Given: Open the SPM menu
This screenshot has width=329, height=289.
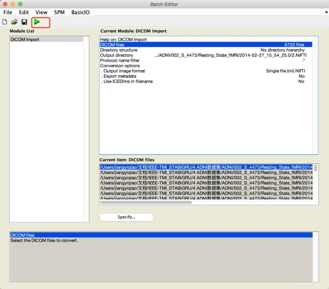Looking at the screenshot, I should [x=59, y=12].
